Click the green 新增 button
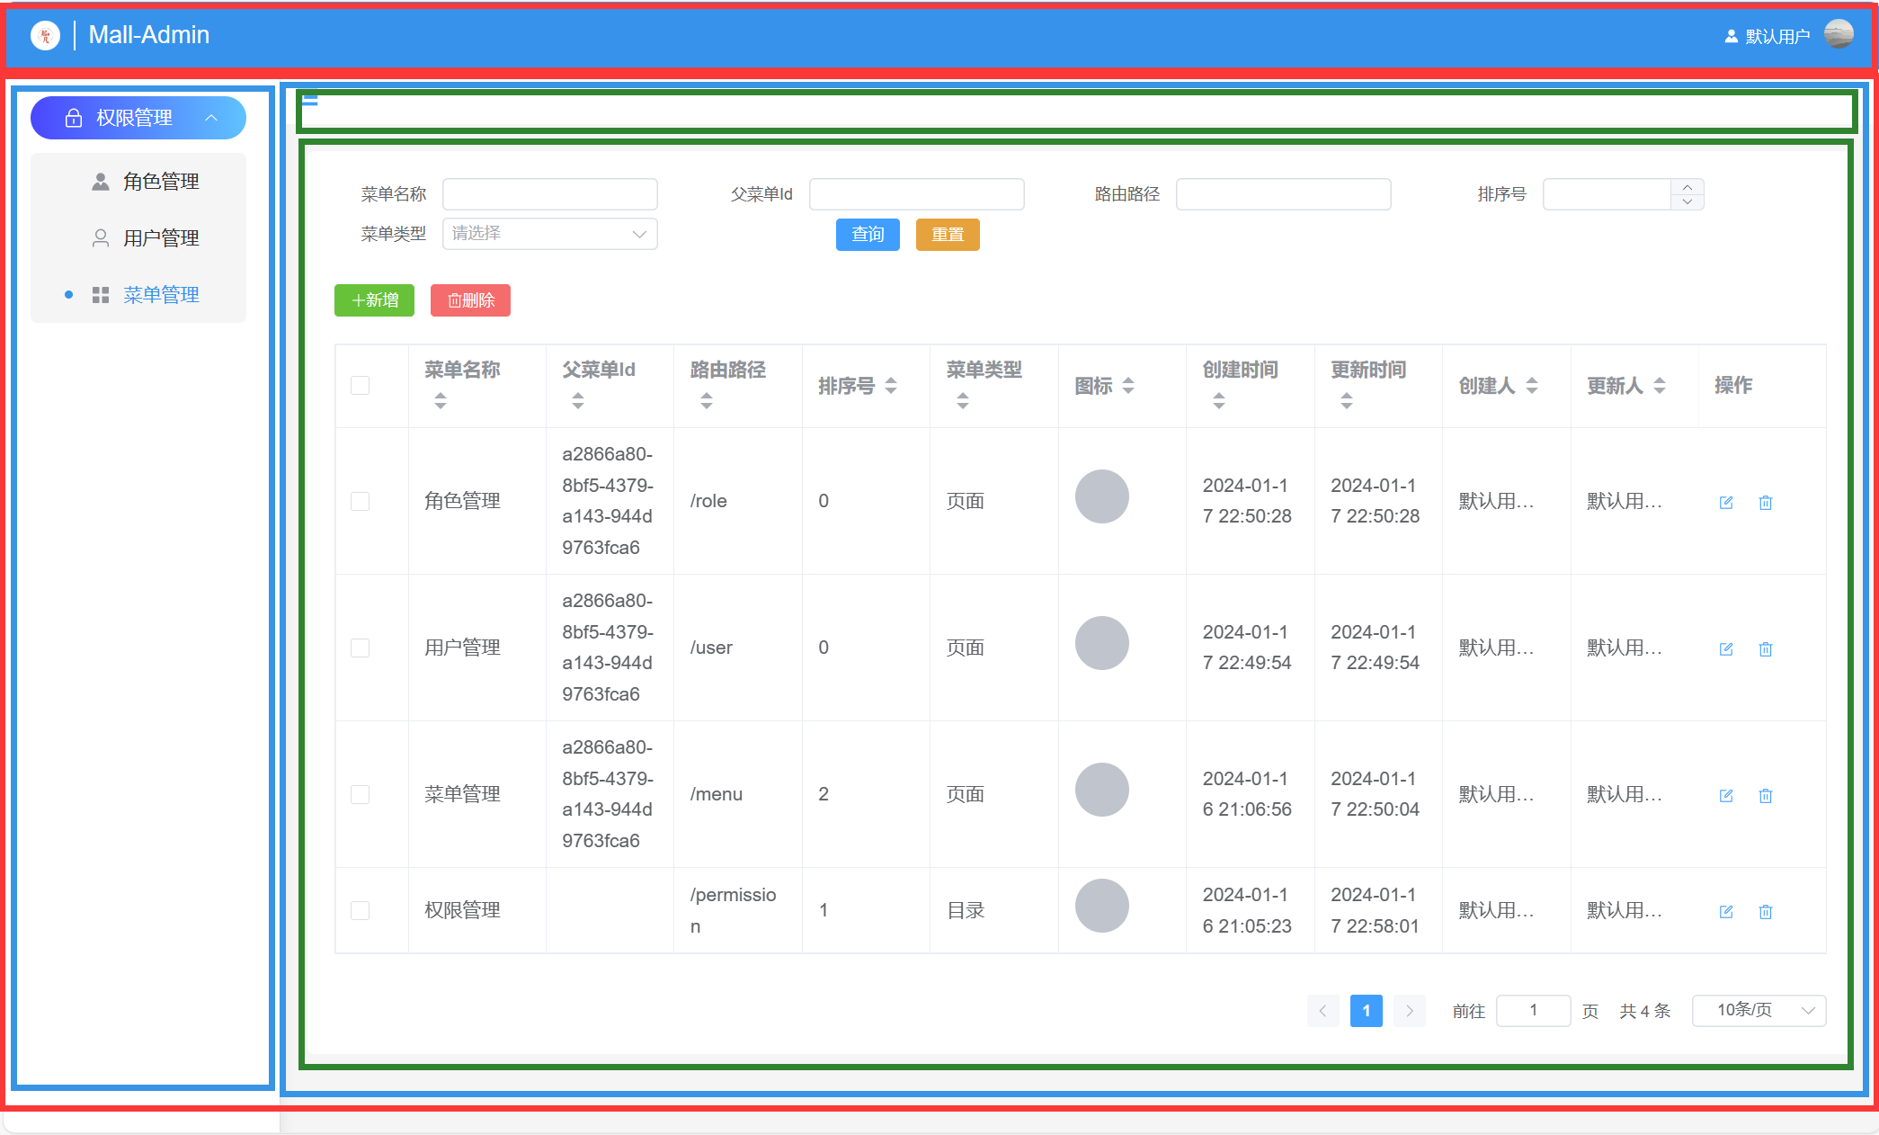The width and height of the screenshot is (1879, 1135). (374, 300)
